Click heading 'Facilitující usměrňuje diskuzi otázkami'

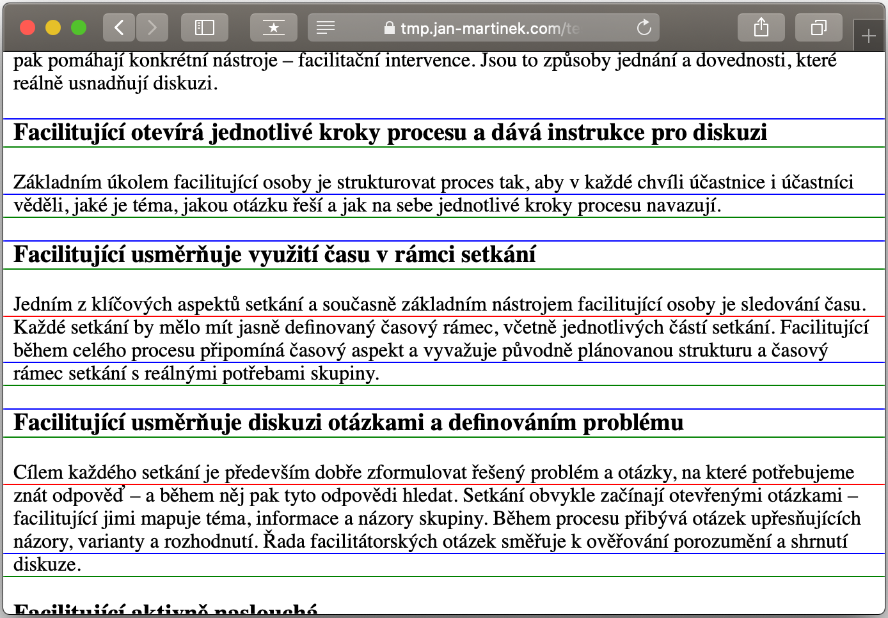pos(349,423)
